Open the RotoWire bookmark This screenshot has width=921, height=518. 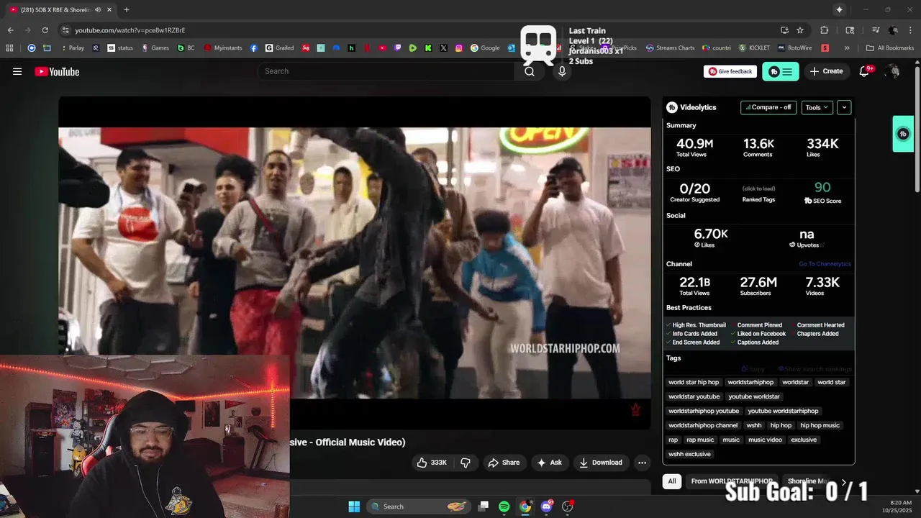coord(794,48)
